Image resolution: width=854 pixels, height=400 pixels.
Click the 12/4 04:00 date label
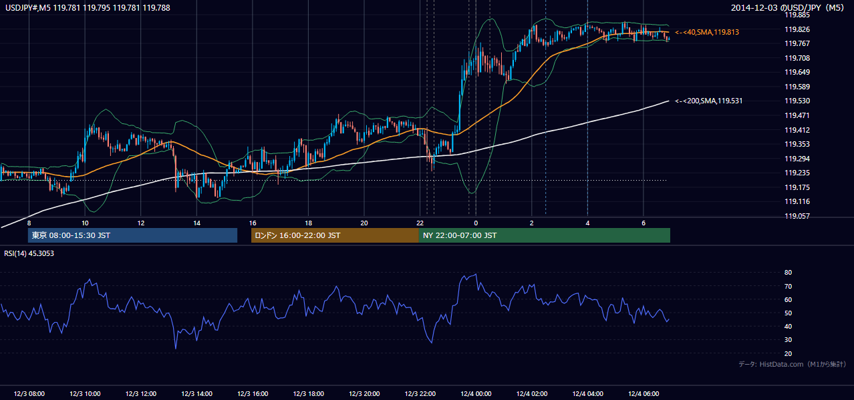tap(587, 394)
